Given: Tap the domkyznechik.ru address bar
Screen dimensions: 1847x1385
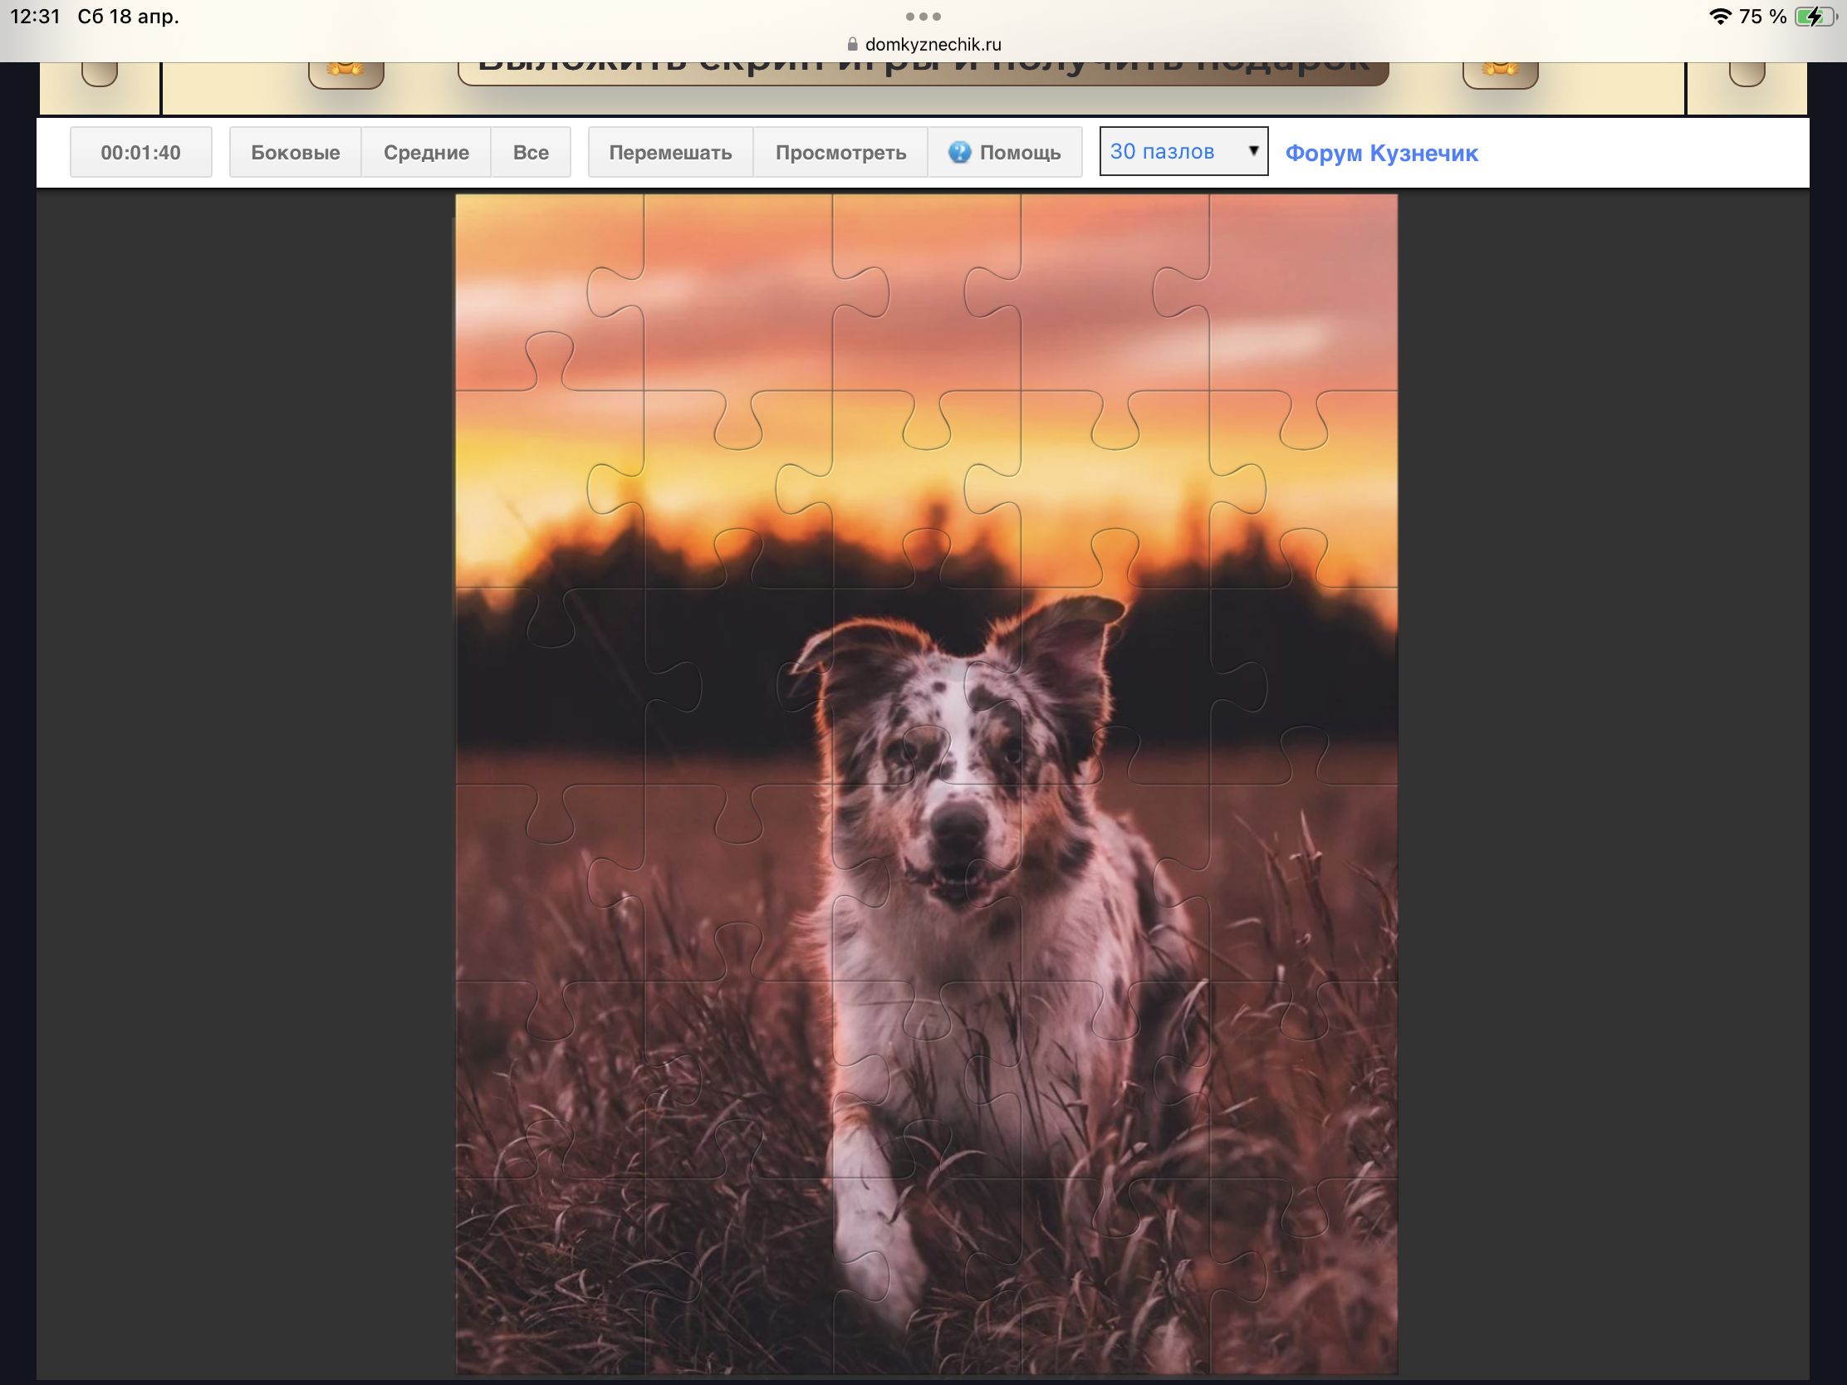Looking at the screenshot, I should coord(932,44).
